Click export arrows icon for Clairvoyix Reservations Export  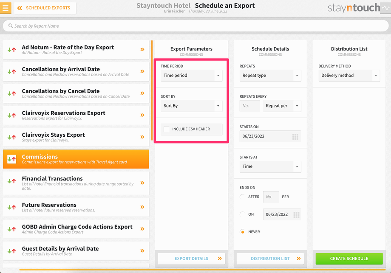click(x=12, y=115)
